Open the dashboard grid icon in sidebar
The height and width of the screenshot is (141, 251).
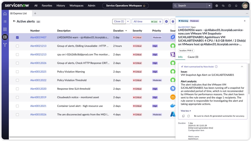[x=5, y=29]
